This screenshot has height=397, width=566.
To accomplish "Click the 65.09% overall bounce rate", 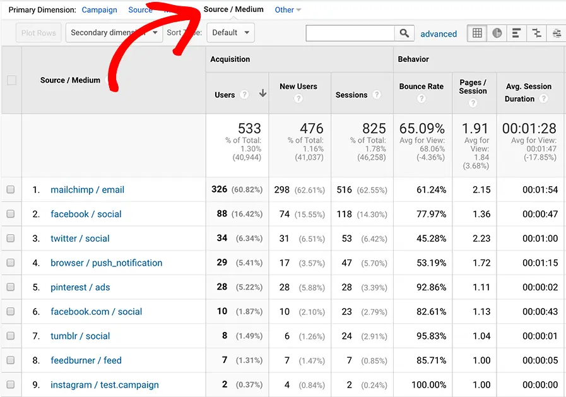I will [x=422, y=129].
